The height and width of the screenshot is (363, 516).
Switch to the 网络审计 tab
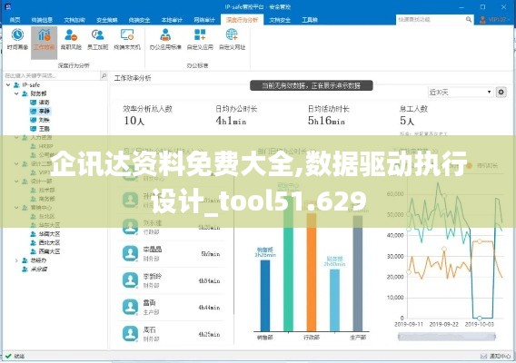click(x=204, y=20)
